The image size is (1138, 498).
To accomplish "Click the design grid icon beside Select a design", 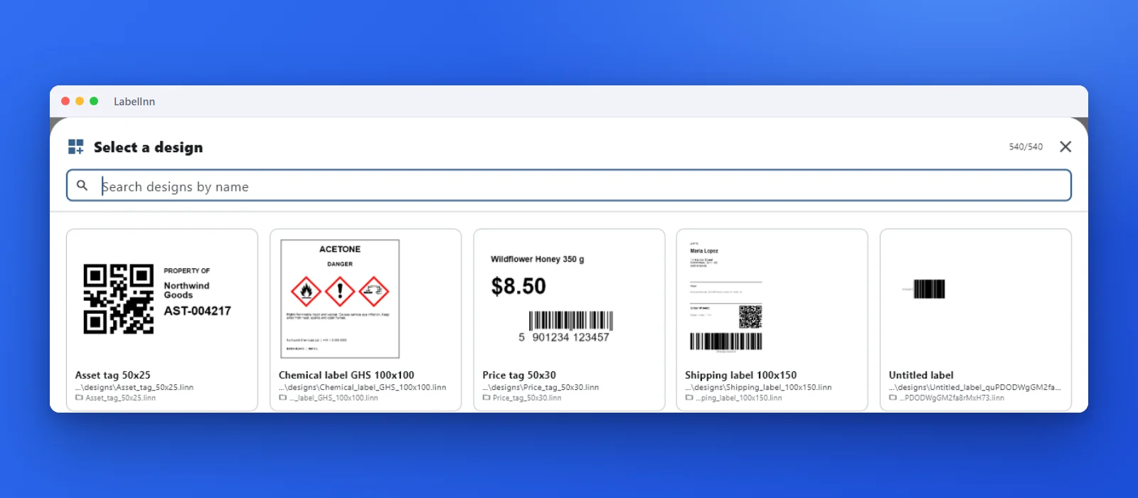I will (76, 147).
